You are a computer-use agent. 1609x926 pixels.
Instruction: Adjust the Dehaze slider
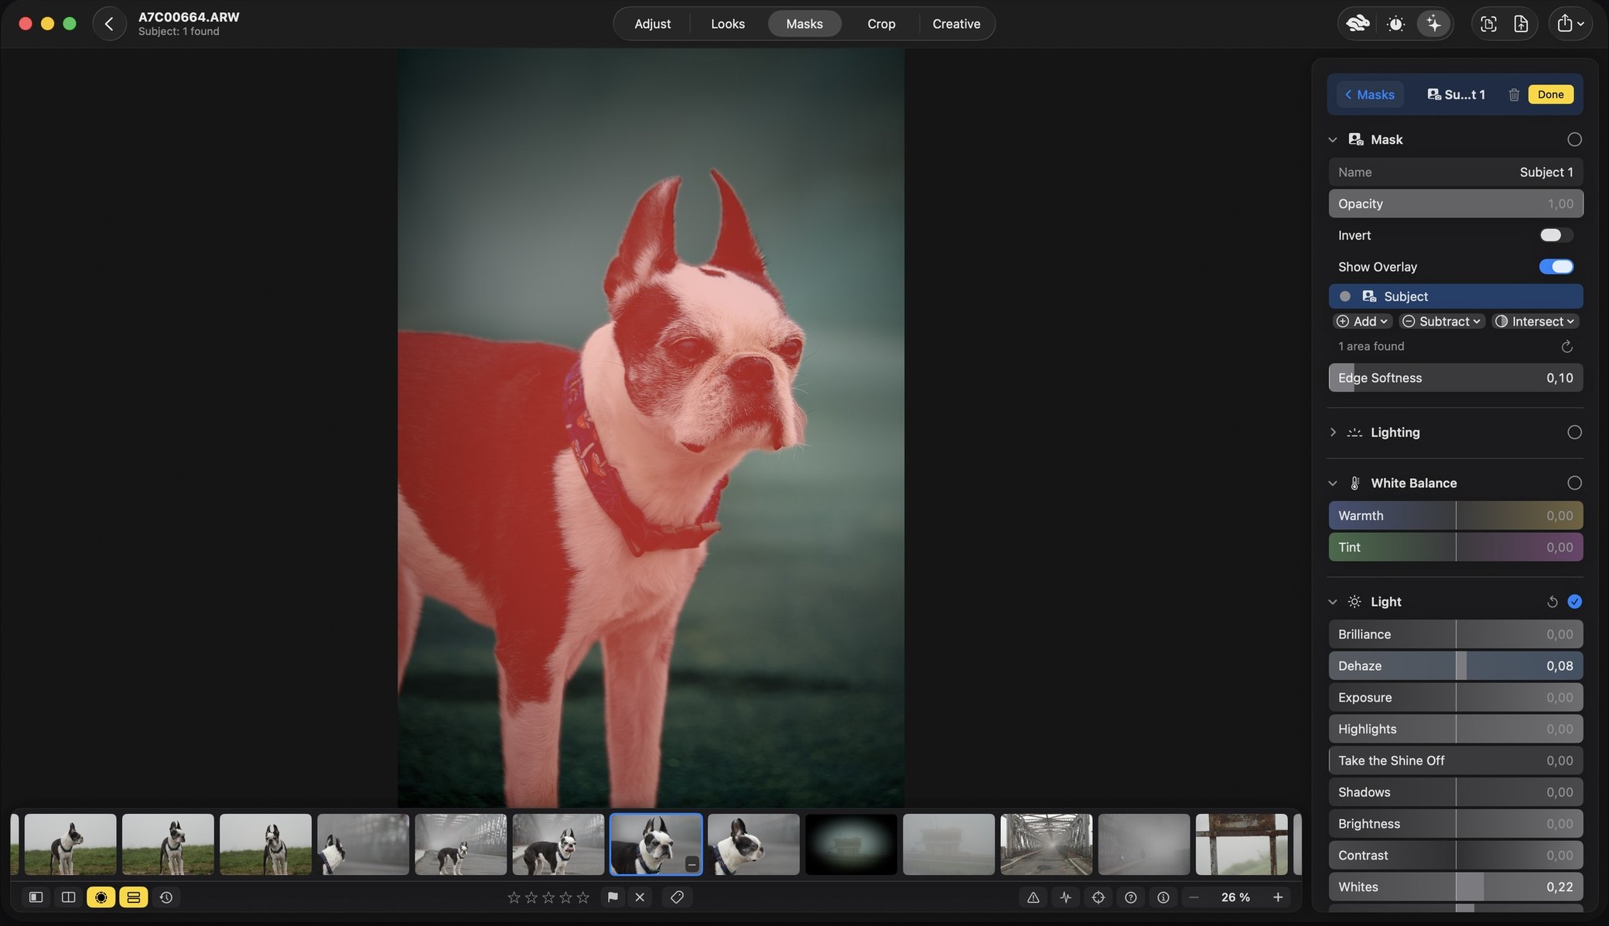[1455, 666]
